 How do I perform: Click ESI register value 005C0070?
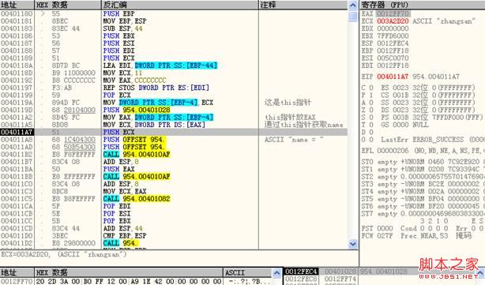pyautogui.click(x=393, y=58)
